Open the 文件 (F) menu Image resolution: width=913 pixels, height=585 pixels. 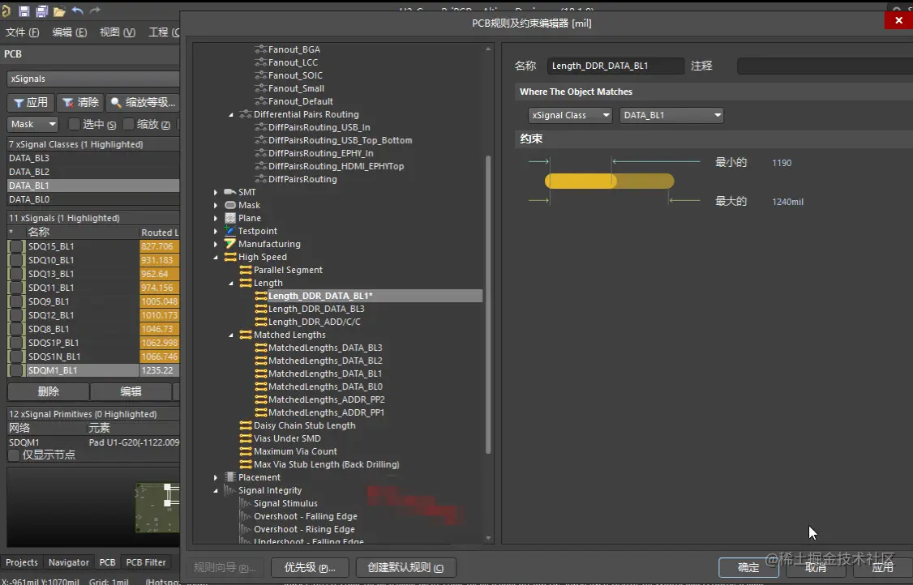click(23, 32)
